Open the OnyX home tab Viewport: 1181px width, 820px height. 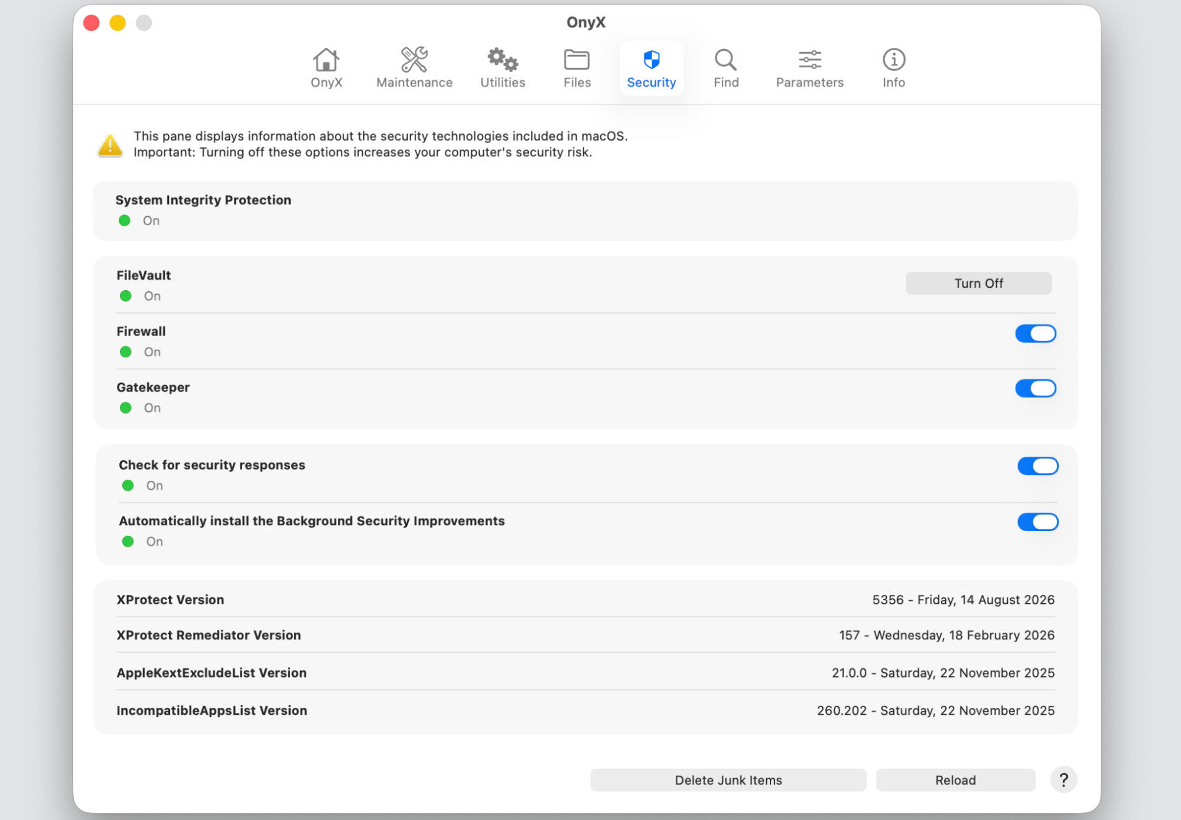pos(326,68)
